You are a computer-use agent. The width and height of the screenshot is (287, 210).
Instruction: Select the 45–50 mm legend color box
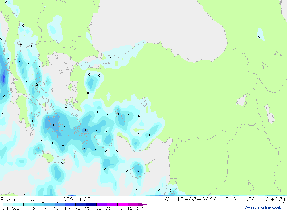tap(133, 204)
